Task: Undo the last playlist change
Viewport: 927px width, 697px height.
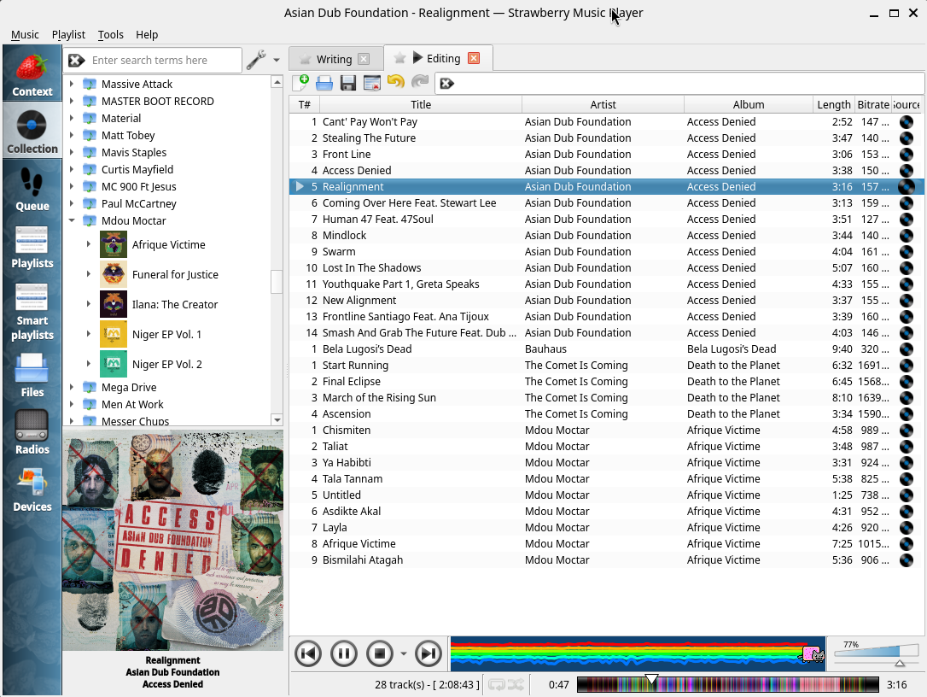Action: [395, 82]
